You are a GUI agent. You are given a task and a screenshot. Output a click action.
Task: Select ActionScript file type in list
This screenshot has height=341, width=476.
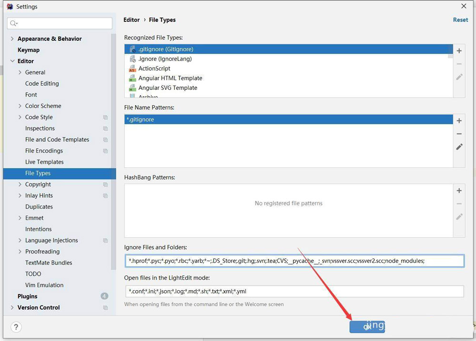point(154,68)
